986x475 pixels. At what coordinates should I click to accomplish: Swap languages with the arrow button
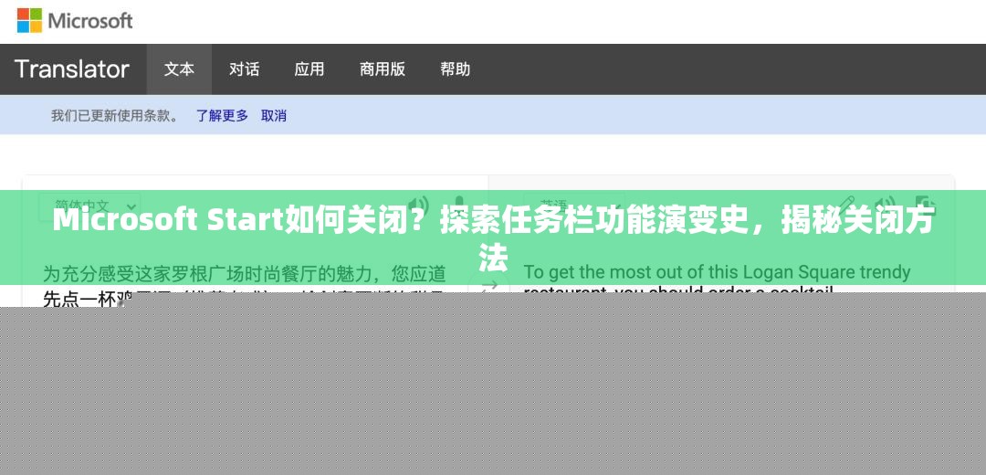coord(489,286)
